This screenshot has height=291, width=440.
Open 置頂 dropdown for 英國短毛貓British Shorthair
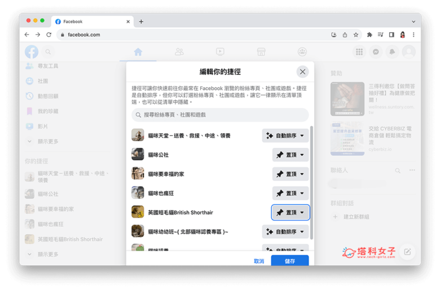pyautogui.click(x=291, y=213)
